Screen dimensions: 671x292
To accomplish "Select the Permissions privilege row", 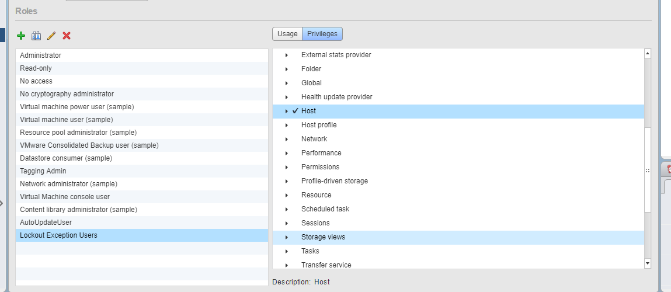I will [x=458, y=167].
